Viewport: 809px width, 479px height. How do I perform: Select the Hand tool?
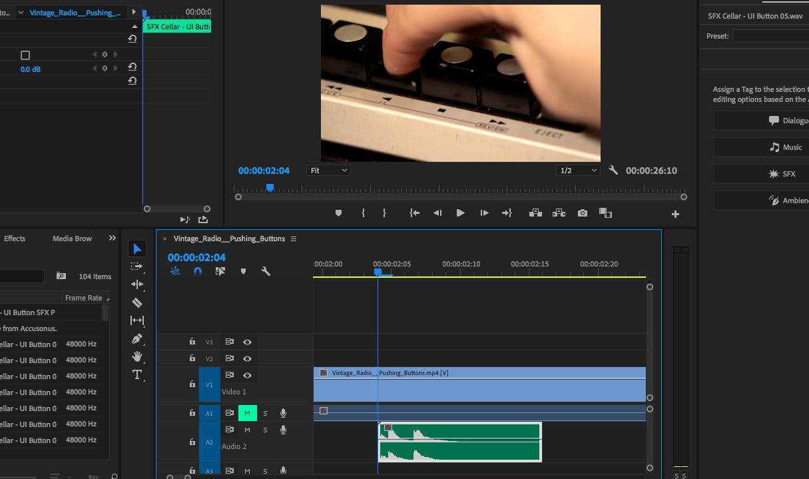point(137,356)
